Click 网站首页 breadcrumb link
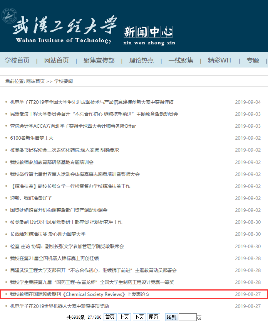Image resolution: width=268 pixels, height=321 pixels. click(x=35, y=81)
